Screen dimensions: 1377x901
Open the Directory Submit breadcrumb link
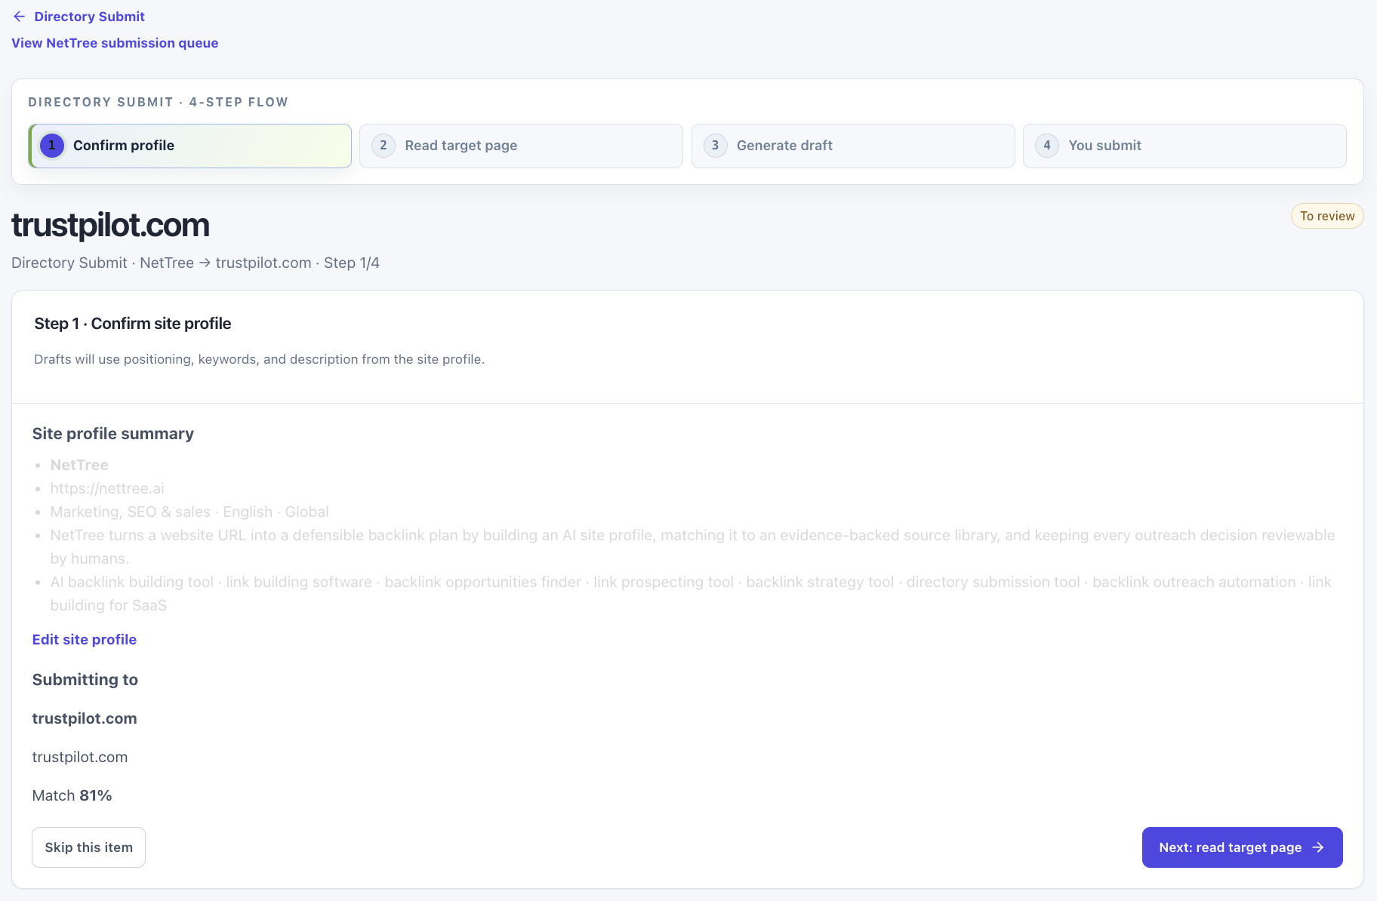(x=89, y=17)
